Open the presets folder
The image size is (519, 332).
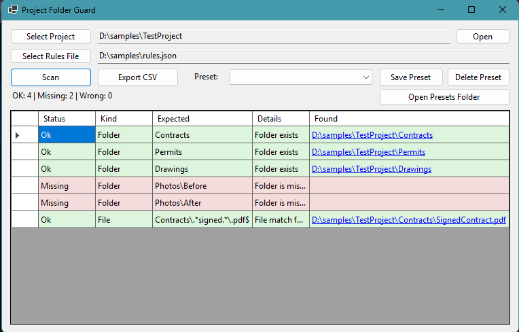[x=444, y=97]
